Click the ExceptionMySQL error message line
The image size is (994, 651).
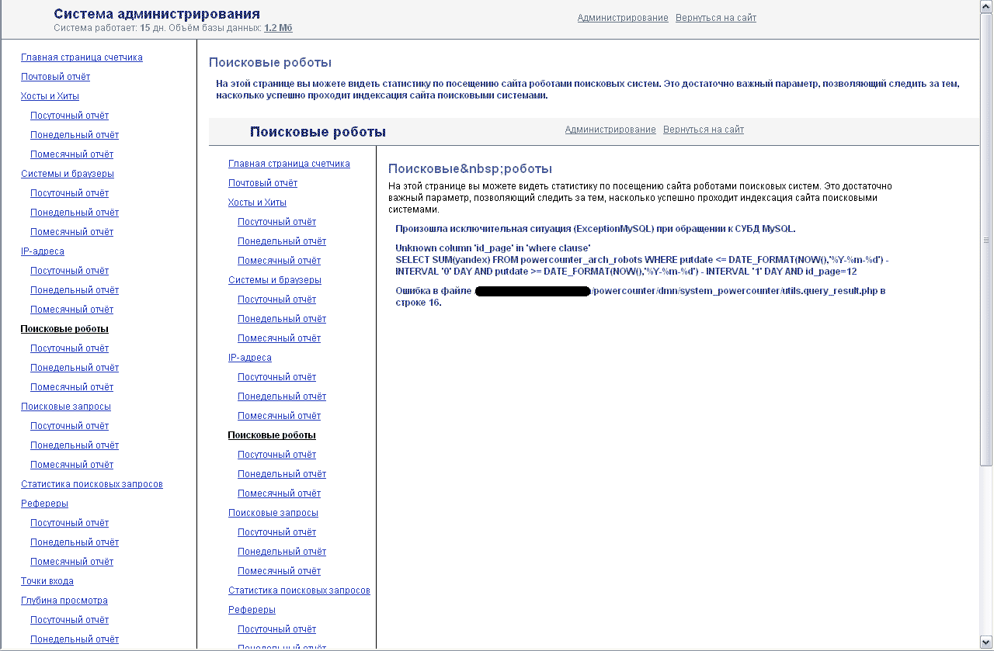tap(596, 229)
